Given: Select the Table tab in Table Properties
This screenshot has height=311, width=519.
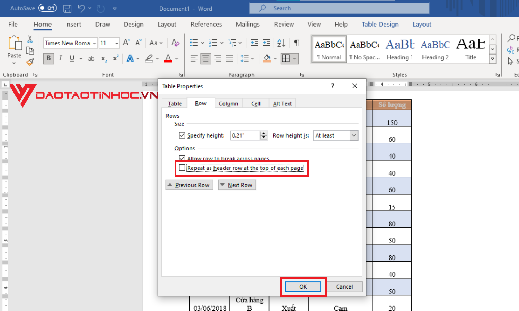Looking at the screenshot, I should click(x=175, y=103).
